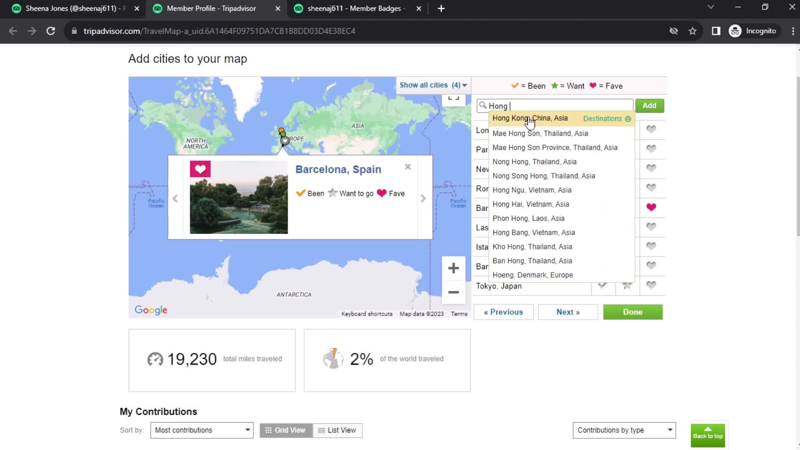This screenshot has width=800, height=450.
Task: Toggle fave heart in the Las Vegas row
Action: [651, 226]
